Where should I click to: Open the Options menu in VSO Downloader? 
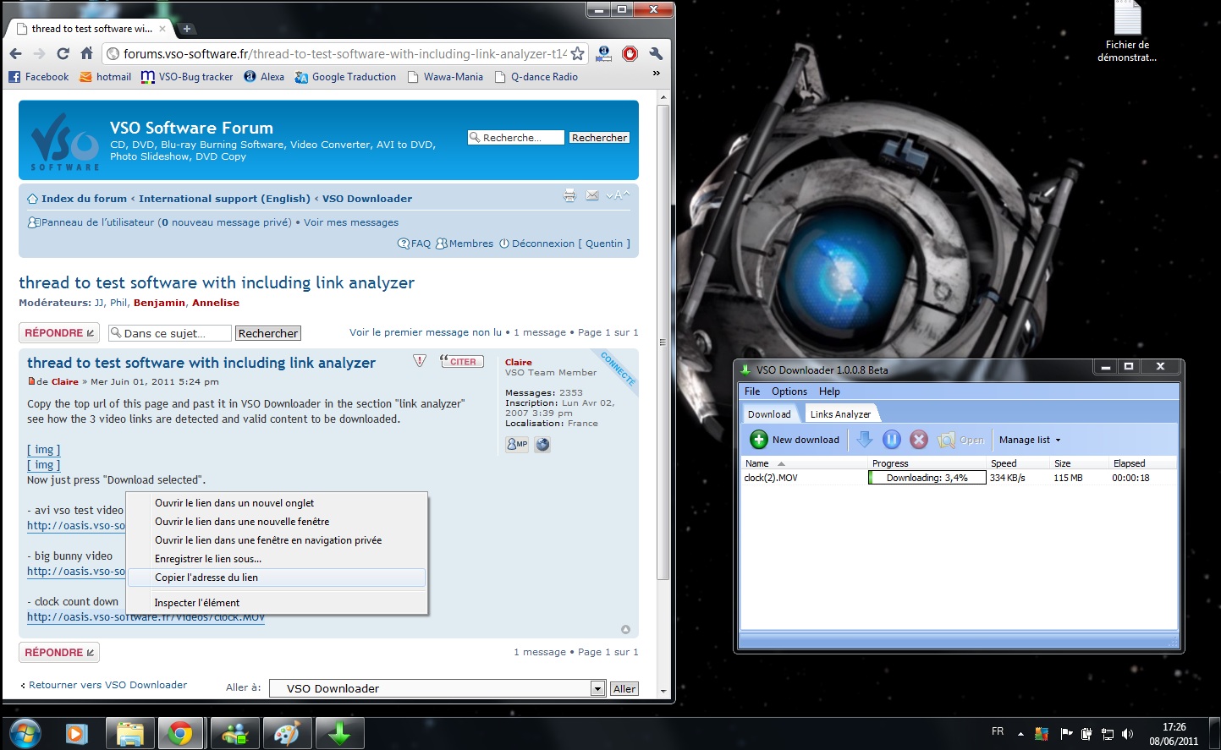point(789,391)
